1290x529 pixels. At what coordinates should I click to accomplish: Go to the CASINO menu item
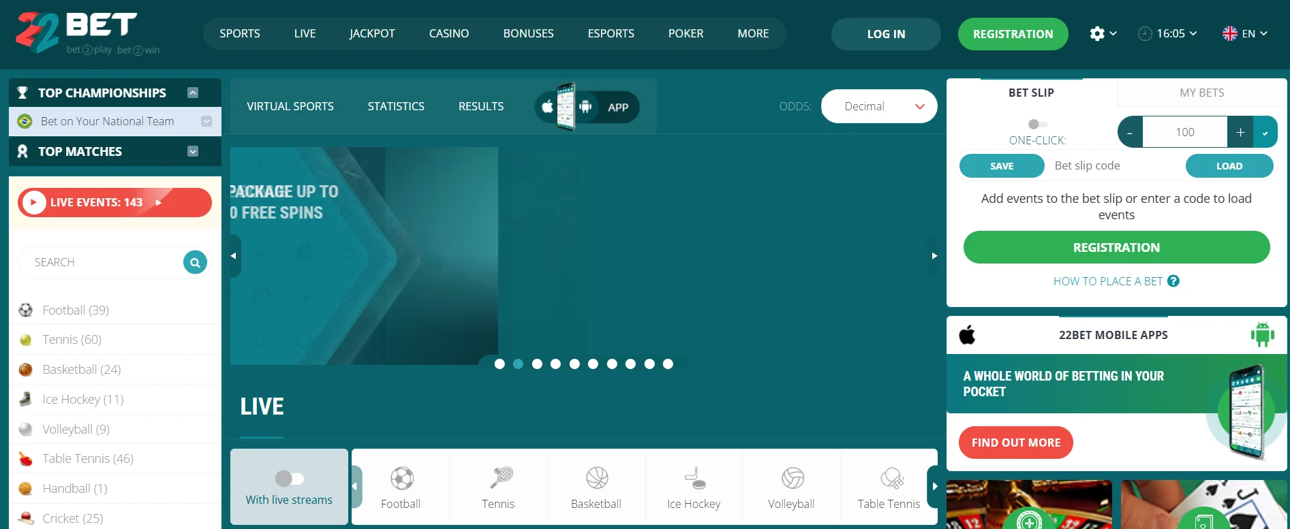(x=449, y=33)
